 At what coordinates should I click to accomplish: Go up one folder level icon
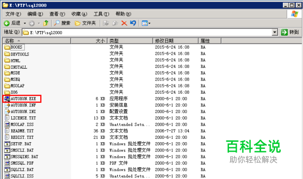pyautogui.click(x=46, y=23)
